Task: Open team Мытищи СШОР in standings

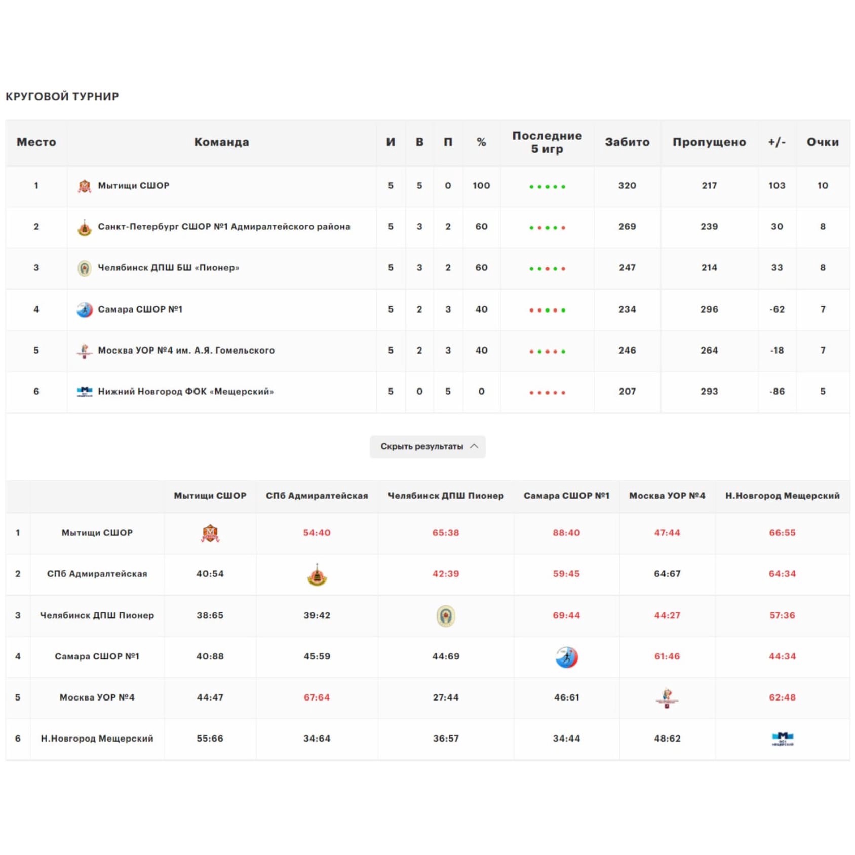Action: [x=134, y=186]
